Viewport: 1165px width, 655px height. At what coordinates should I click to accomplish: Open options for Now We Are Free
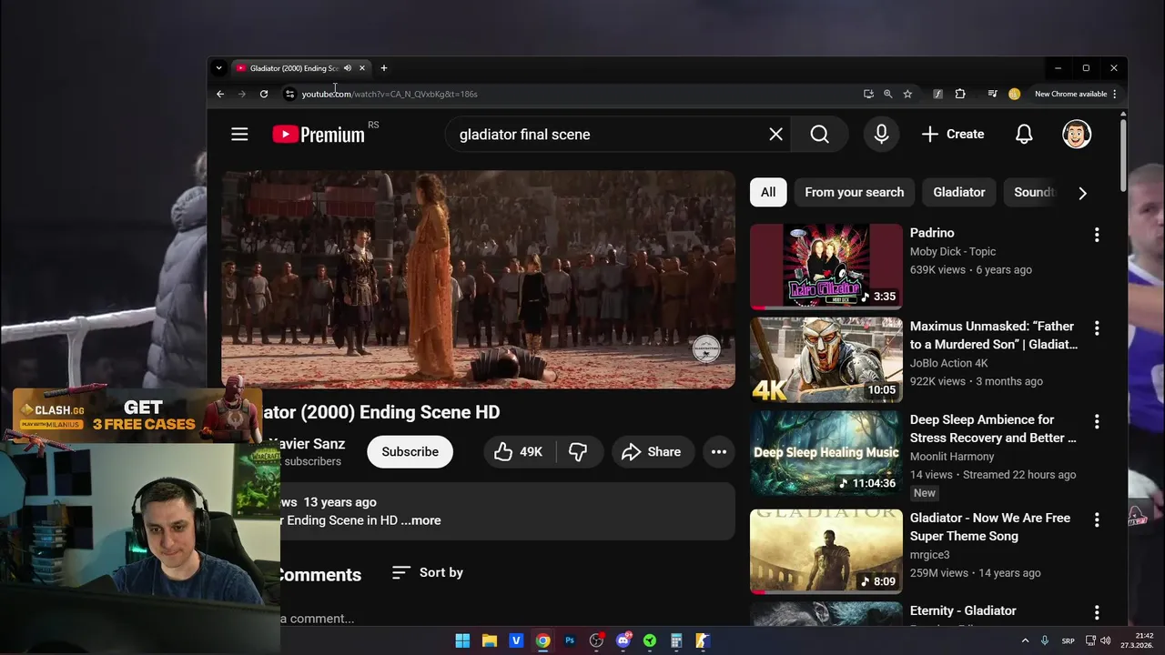click(1097, 519)
